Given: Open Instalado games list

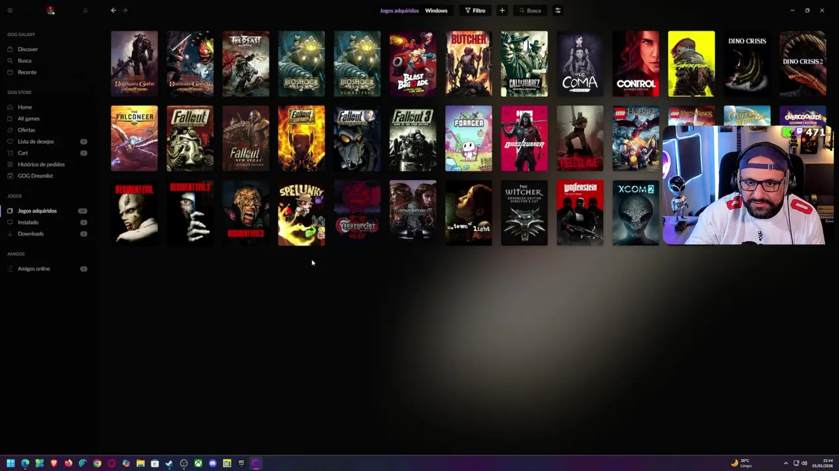Looking at the screenshot, I should click(28, 222).
